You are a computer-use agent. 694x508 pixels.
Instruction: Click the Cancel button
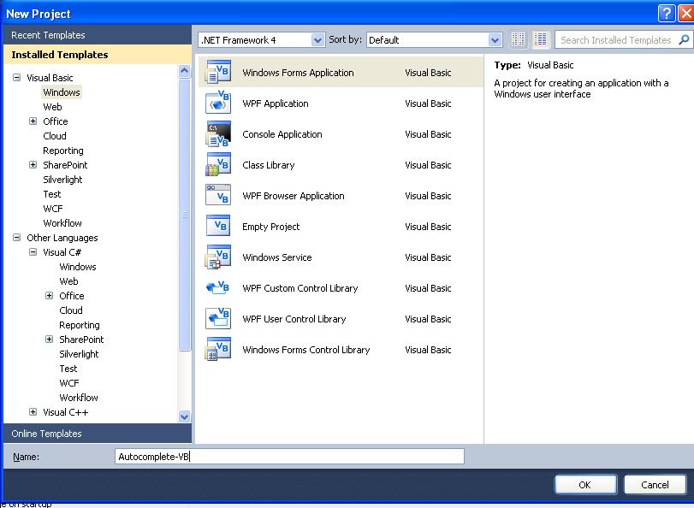coord(655,485)
